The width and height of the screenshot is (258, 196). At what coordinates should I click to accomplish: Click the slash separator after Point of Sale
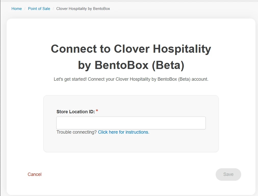(x=53, y=9)
